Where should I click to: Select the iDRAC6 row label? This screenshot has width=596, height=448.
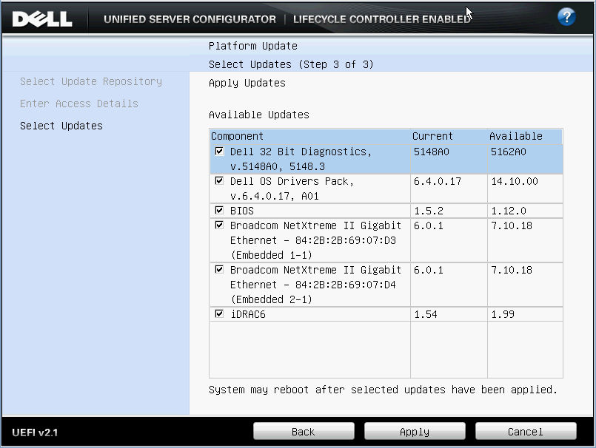click(x=248, y=314)
